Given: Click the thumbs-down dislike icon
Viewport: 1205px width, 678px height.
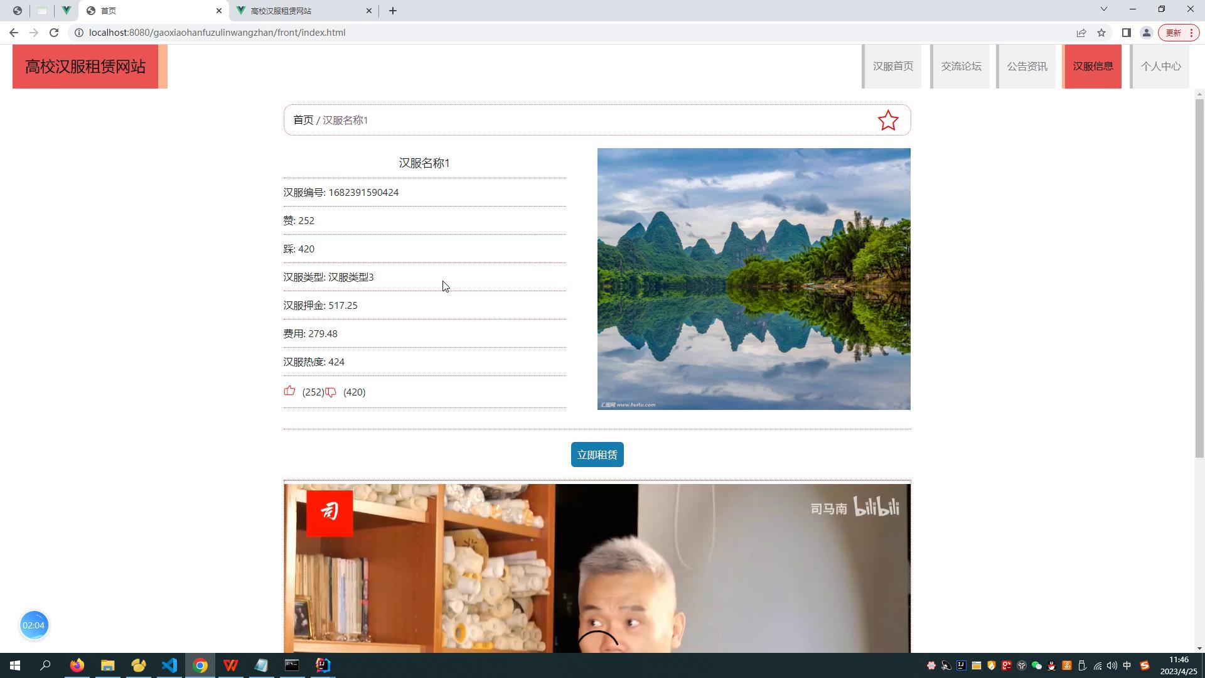Looking at the screenshot, I should (x=331, y=392).
